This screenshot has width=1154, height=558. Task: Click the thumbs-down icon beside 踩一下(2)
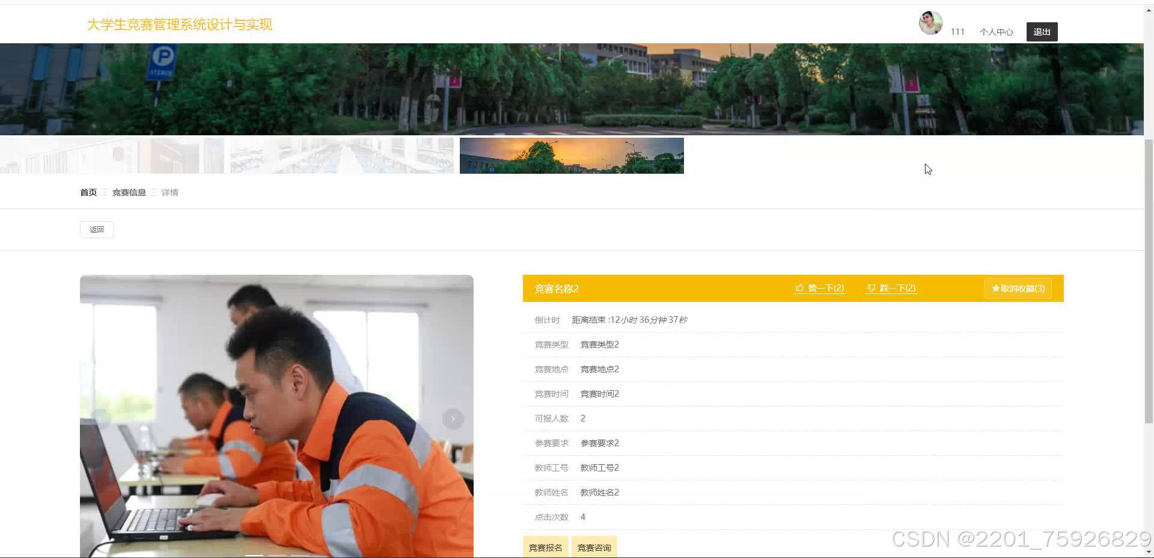872,288
